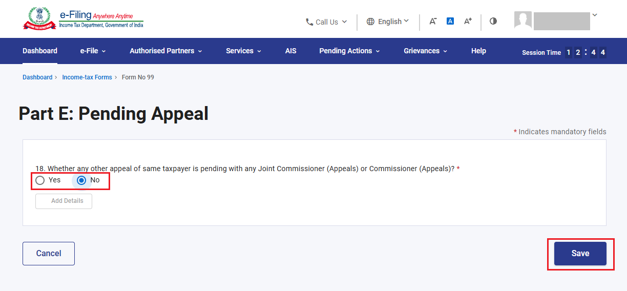627x291 pixels.
Task: Open the AIS menu item
Action: point(291,51)
